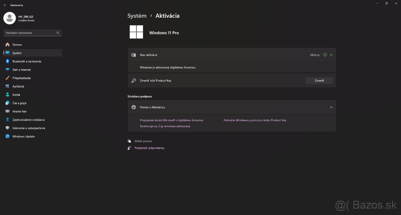
Task: Select the Prispôsobenie brush icon
Action: pos(7,78)
